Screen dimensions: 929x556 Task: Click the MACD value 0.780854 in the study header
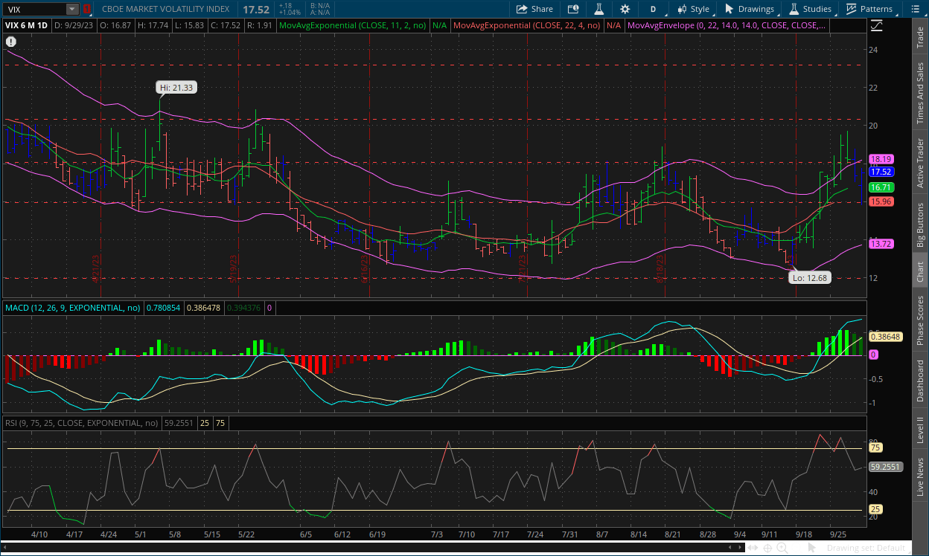[x=164, y=307]
